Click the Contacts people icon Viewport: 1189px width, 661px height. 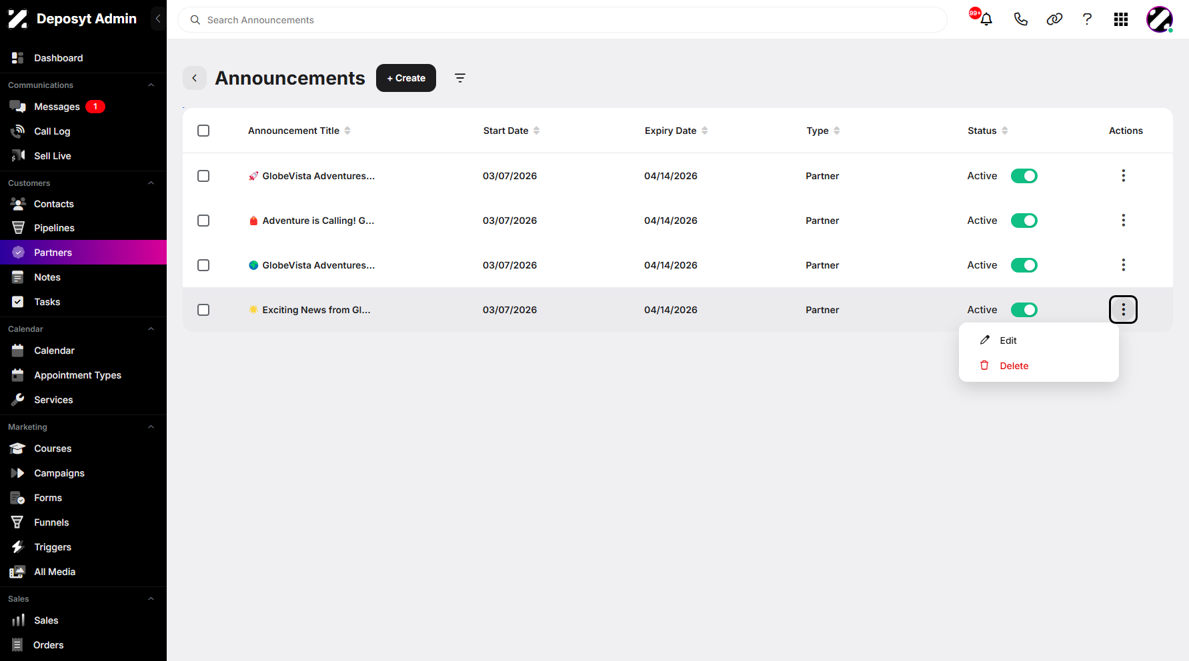pos(18,204)
